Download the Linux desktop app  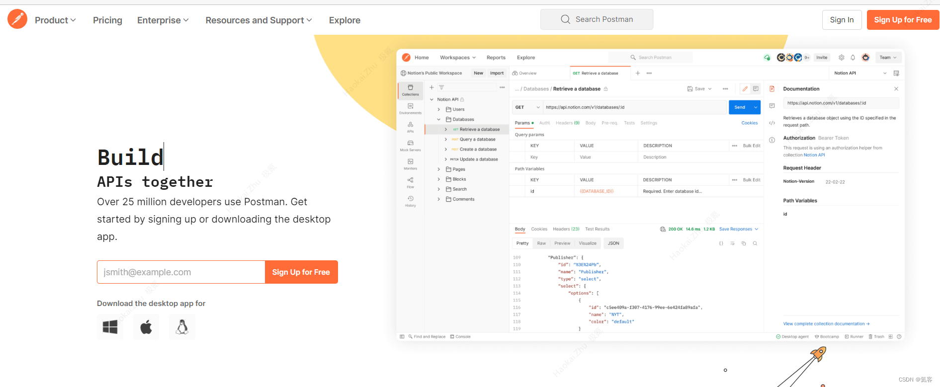182,327
